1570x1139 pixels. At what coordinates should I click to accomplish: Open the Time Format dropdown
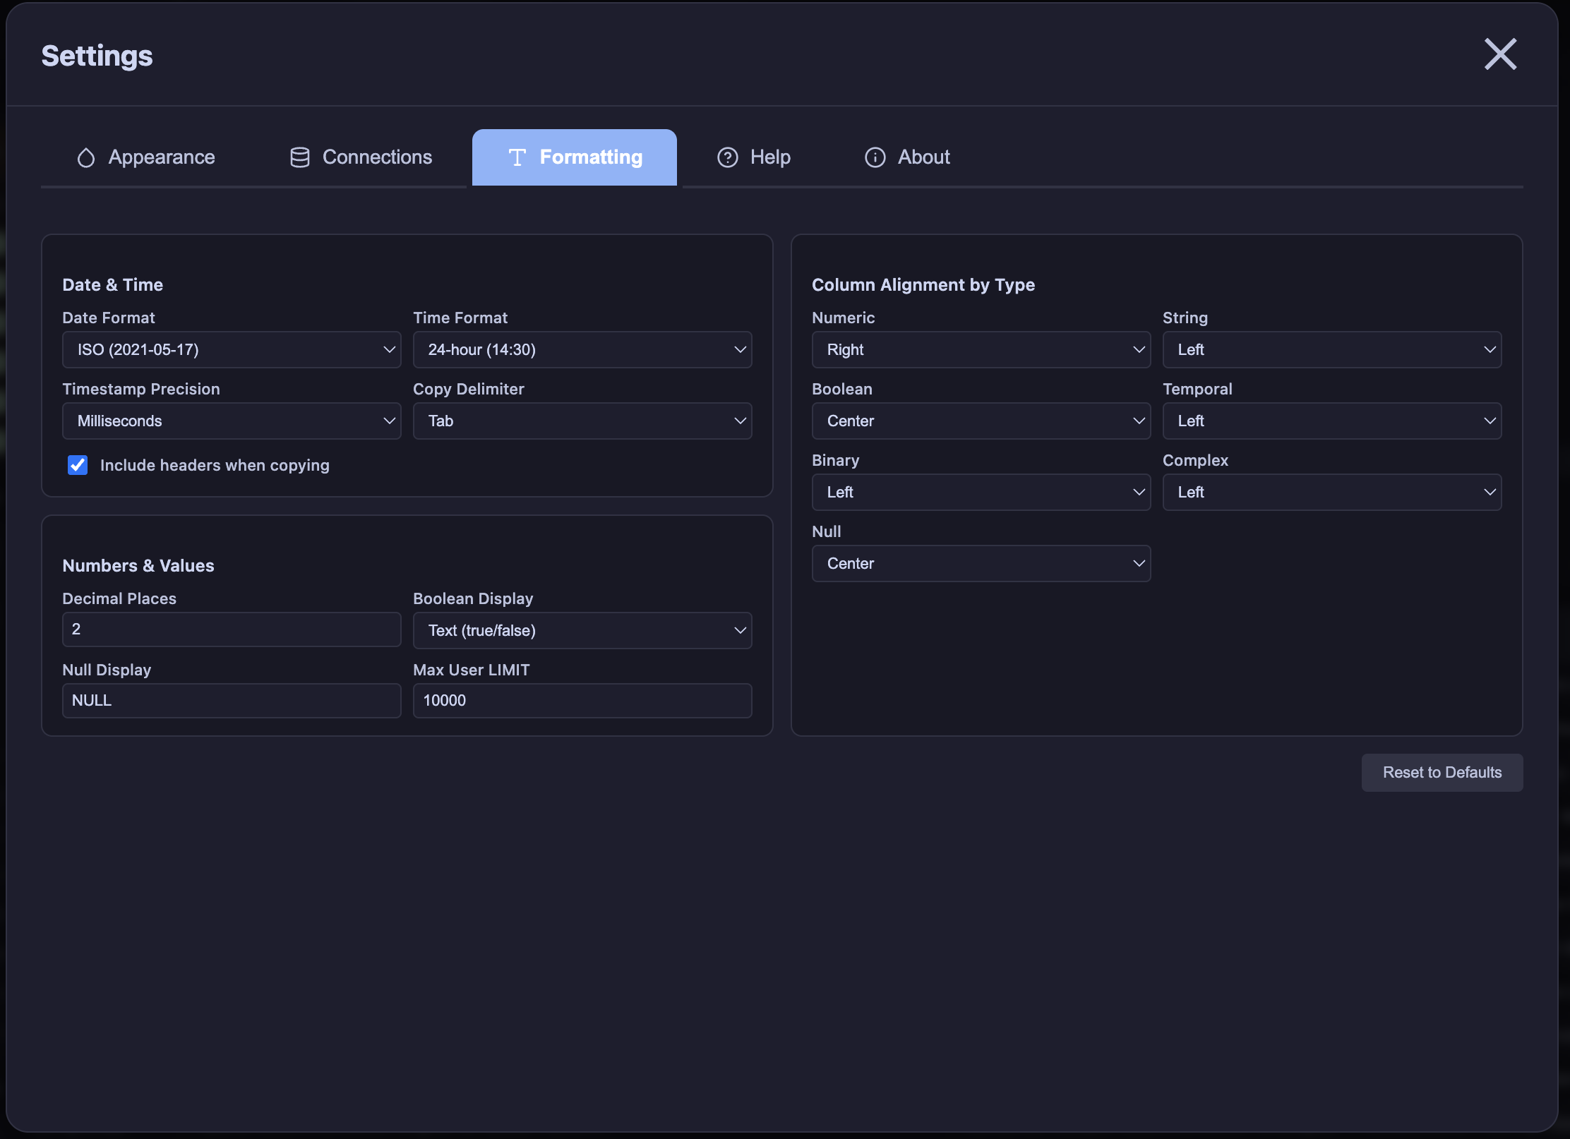582,349
